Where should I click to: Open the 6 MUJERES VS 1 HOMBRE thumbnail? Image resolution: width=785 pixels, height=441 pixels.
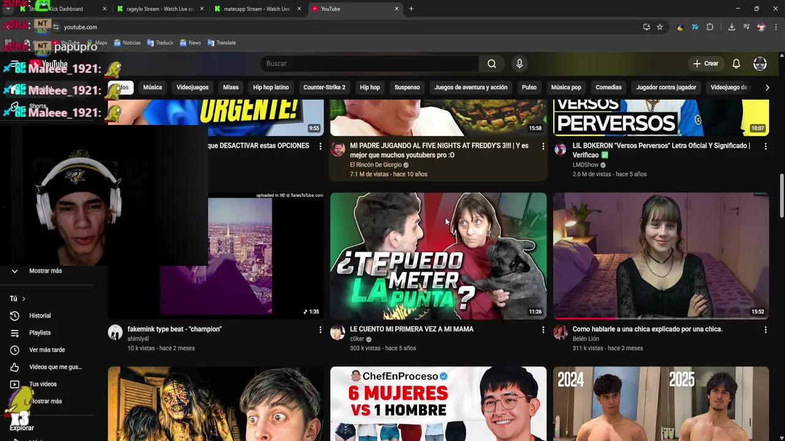tap(438, 404)
